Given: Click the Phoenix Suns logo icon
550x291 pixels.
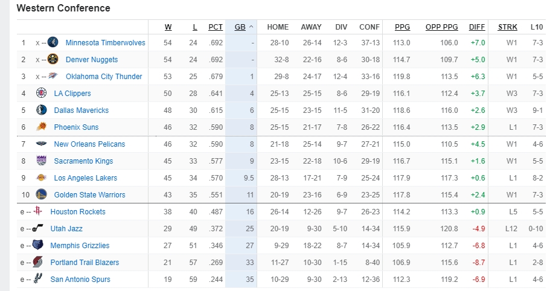Looking at the screenshot, I should point(41,127).
